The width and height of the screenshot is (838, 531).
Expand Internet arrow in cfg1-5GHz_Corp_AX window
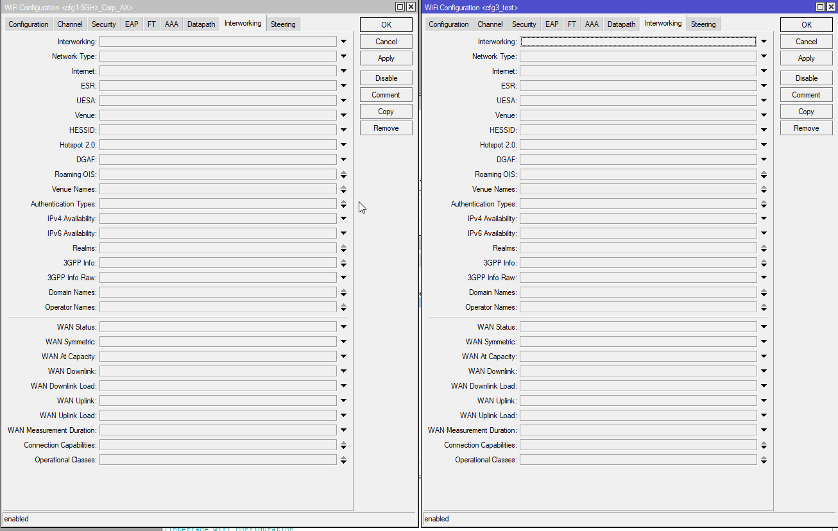point(343,71)
